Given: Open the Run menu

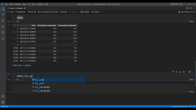Looking at the screenshot, I should (x=33, y=4).
